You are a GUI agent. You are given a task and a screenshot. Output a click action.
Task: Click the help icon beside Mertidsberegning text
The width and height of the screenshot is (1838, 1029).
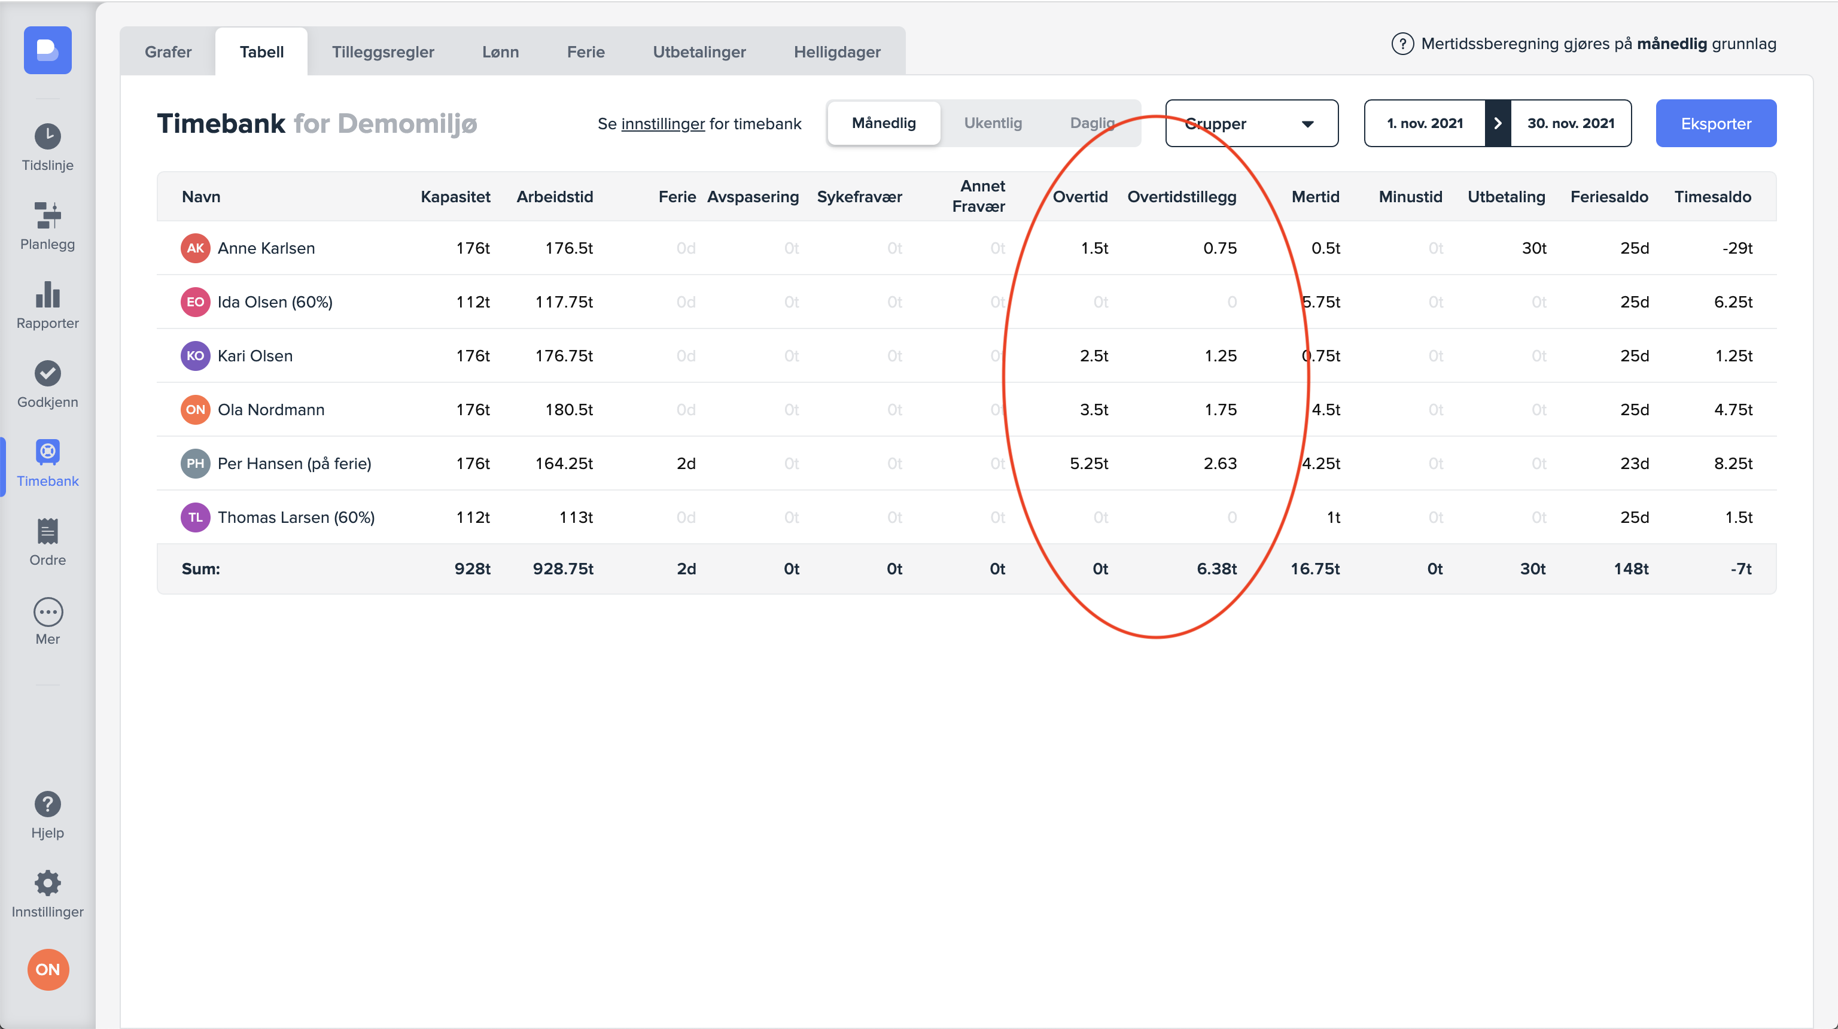tap(1402, 44)
